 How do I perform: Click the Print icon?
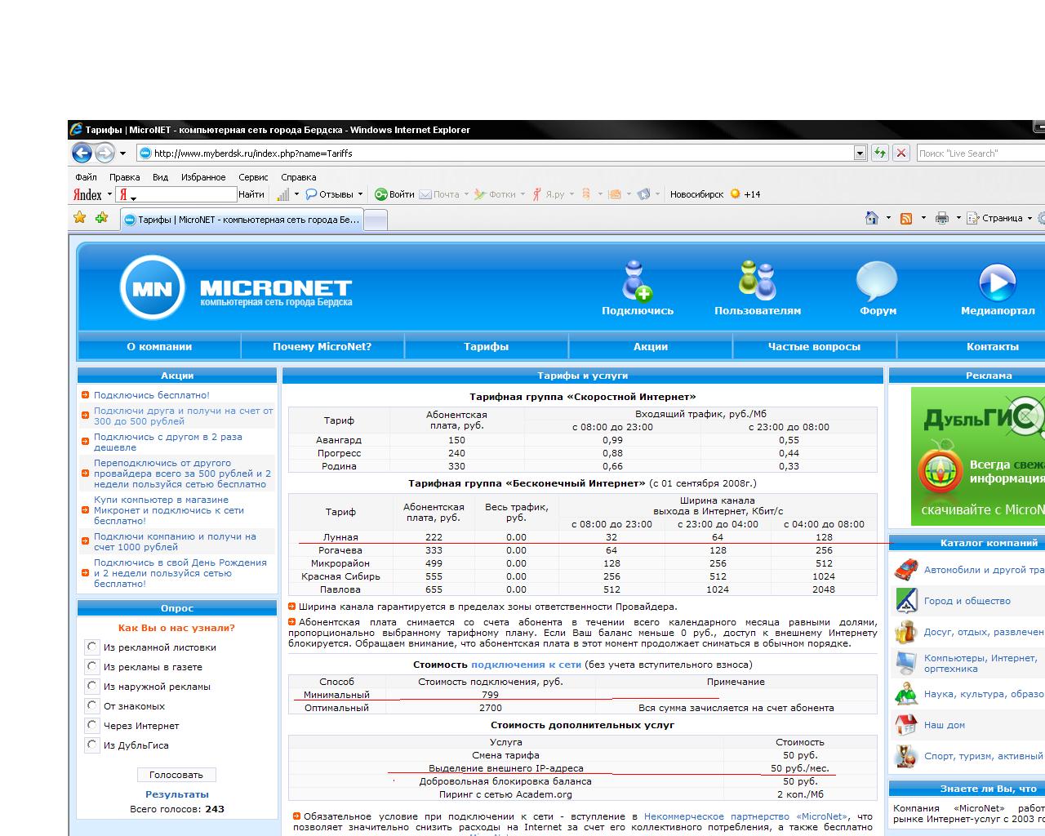(x=942, y=218)
